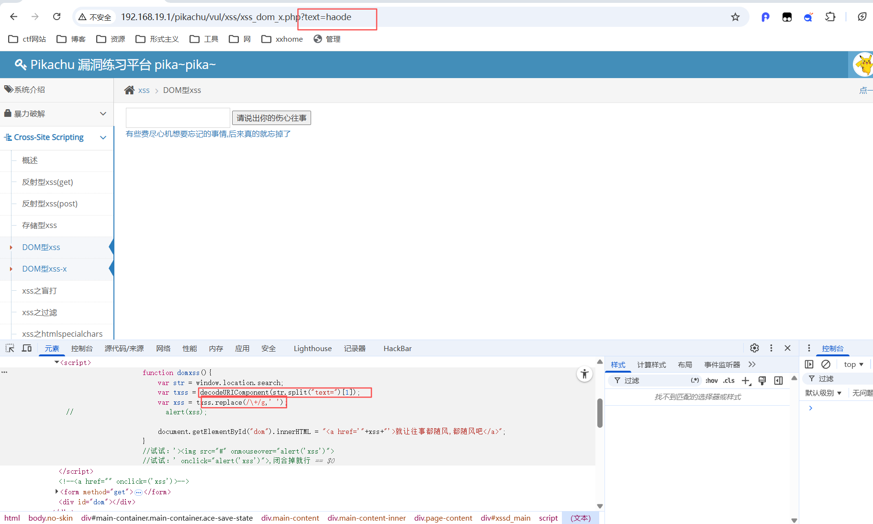The image size is (873, 524).
Task: Open the 工具 bookmarks folder
Action: tap(204, 39)
